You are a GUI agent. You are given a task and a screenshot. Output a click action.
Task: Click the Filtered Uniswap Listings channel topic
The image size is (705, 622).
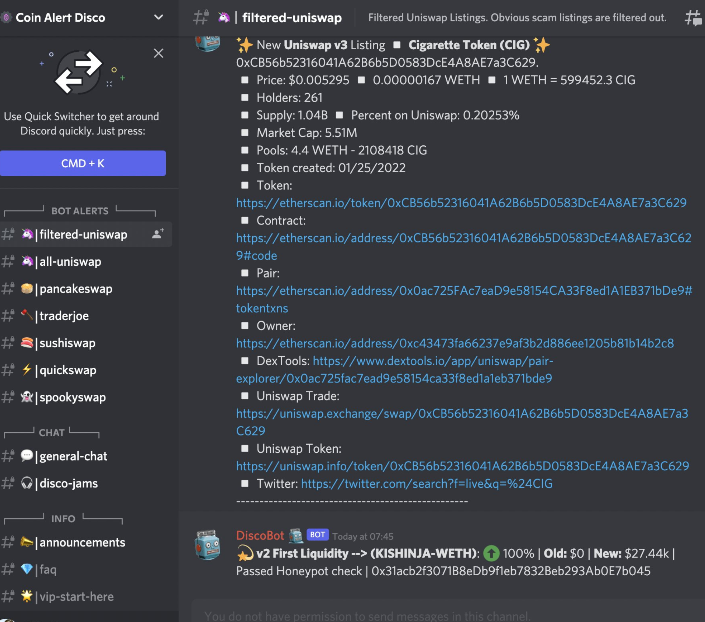pos(518,18)
